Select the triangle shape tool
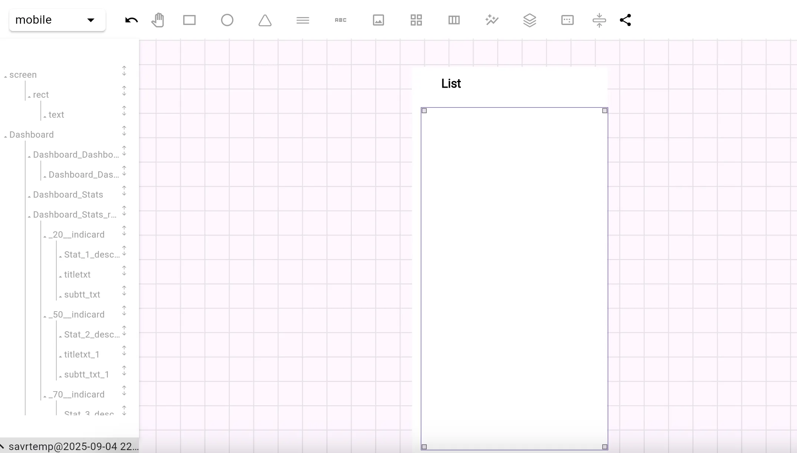Viewport: 797px width, 453px height. (265, 20)
